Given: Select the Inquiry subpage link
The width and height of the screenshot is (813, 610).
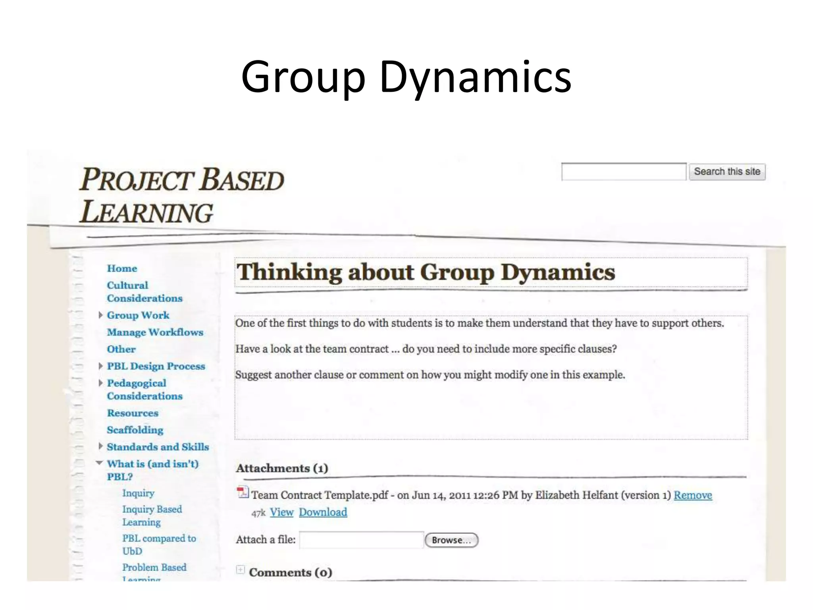Looking at the screenshot, I should [138, 493].
